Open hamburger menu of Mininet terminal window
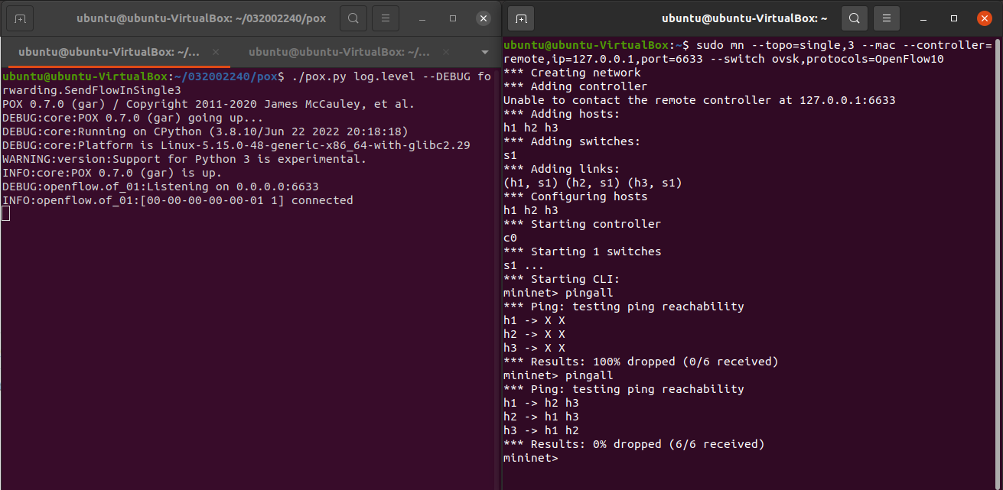 tap(887, 18)
